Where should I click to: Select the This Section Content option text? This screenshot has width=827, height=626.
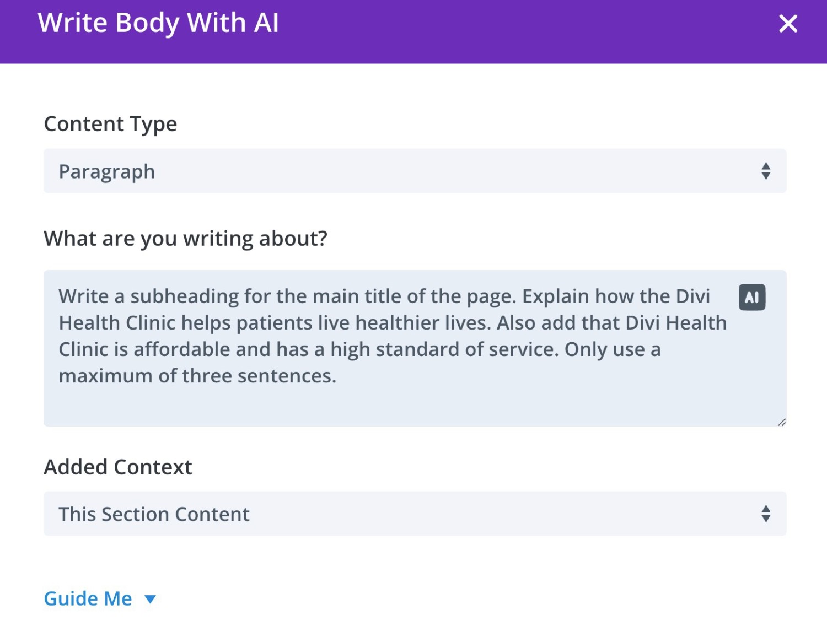click(154, 514)
